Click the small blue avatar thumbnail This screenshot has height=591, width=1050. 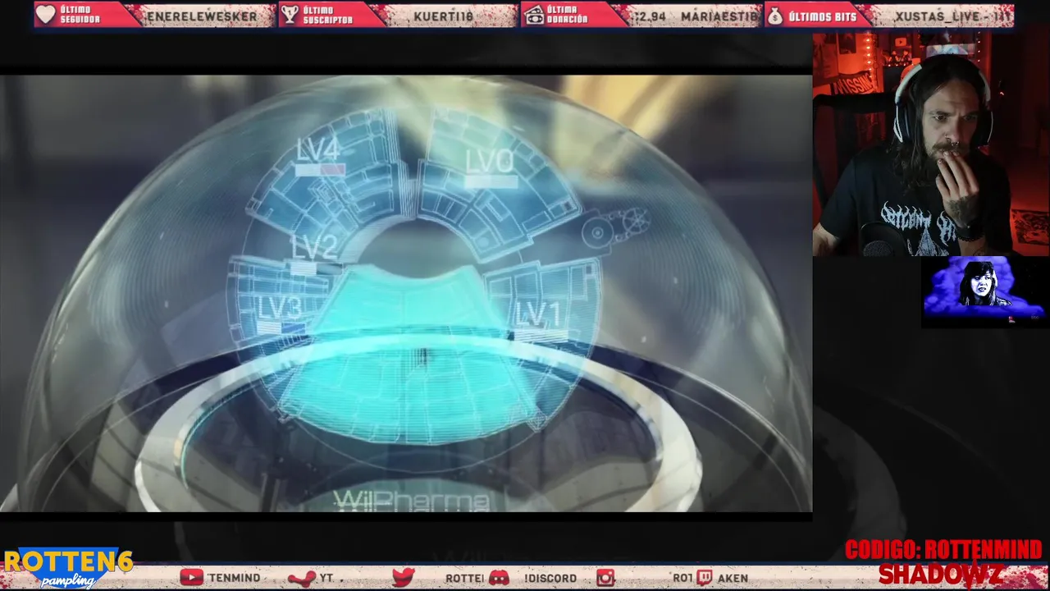[x=984, y=291]
